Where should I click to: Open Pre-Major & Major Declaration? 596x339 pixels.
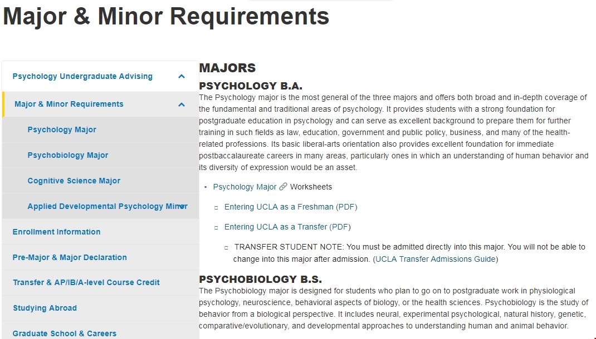(x=70, y=257)
